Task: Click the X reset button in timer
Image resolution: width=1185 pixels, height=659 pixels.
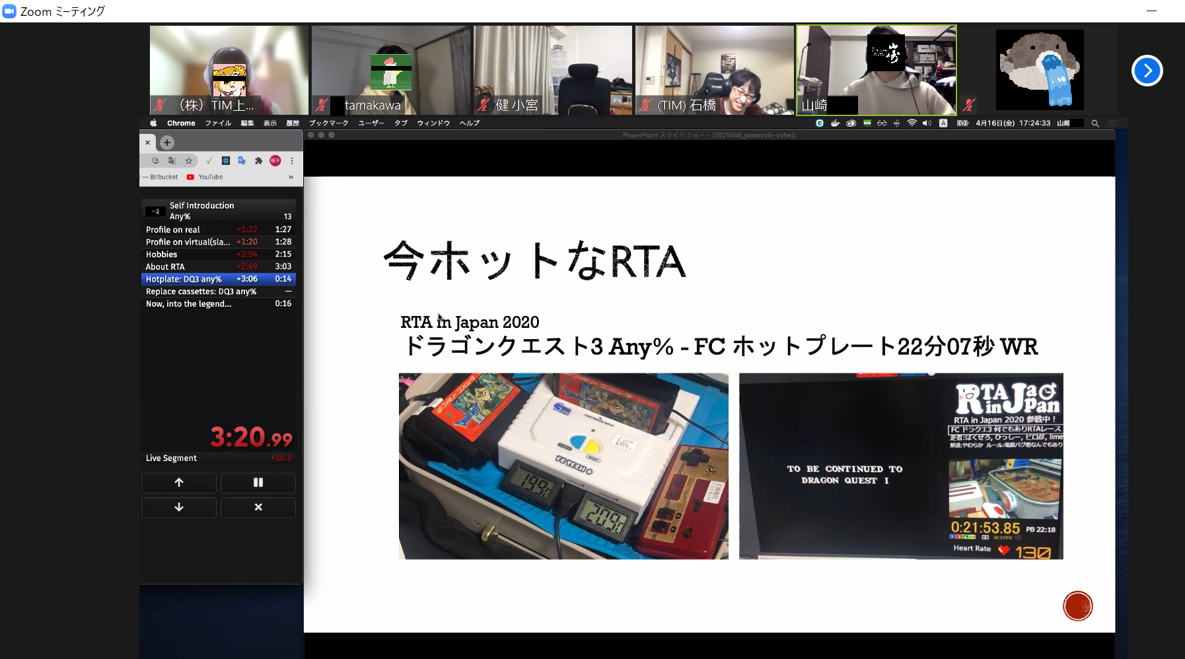Action: [258, 507]
